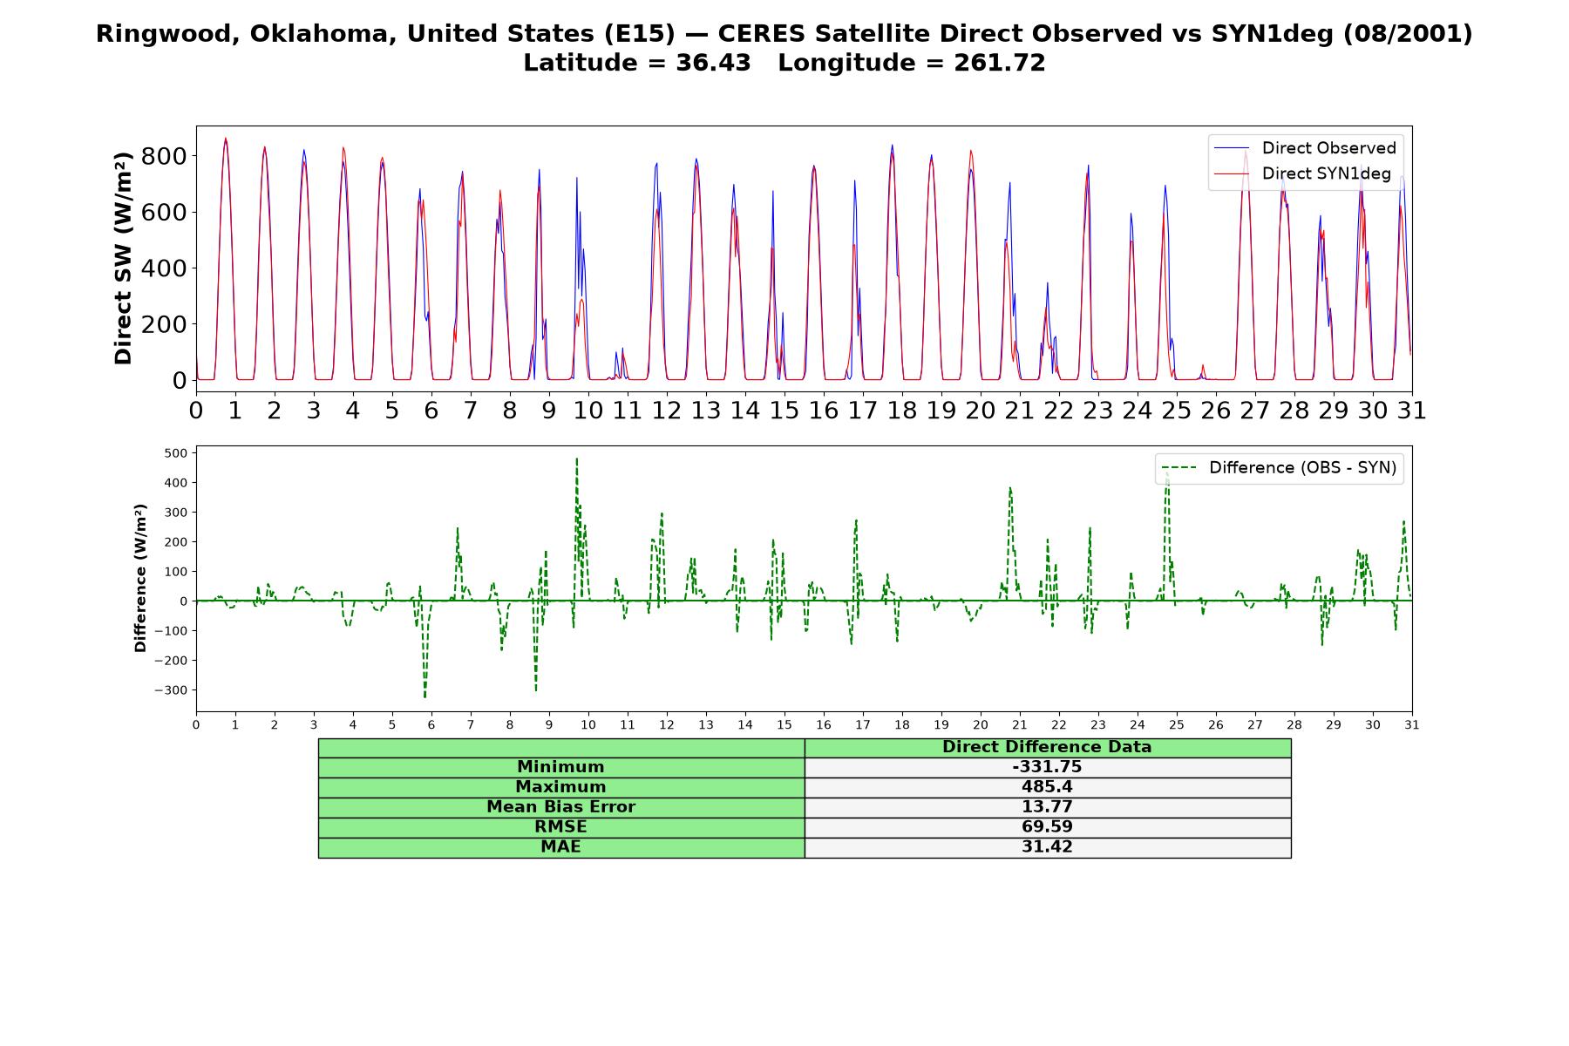Click the MAE value 31.42 cell
Screen dimensions: 1569x1046
[x=1048, y=847]
